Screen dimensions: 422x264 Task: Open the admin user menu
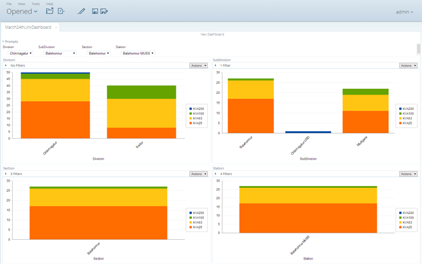[x=404, y=12]
